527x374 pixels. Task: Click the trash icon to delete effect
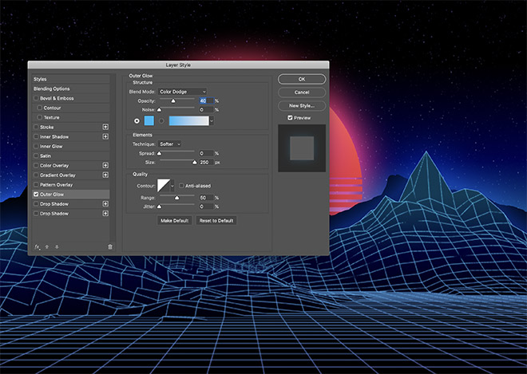(110, 247)
